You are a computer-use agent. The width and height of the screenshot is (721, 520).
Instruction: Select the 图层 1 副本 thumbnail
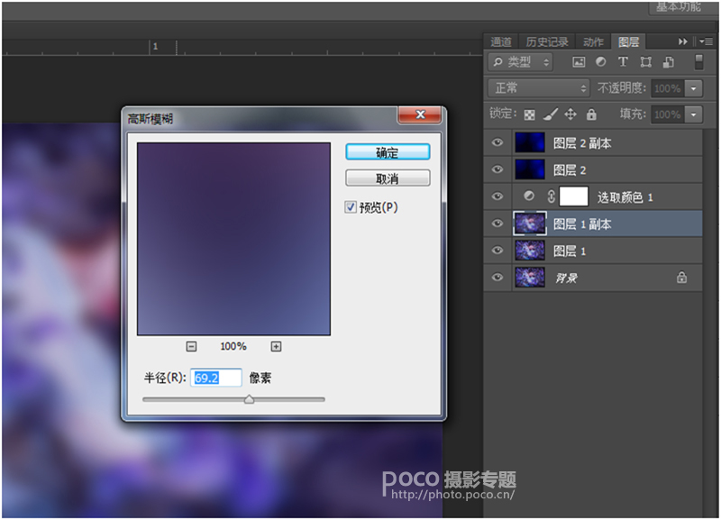pyautogui.click(x=530, y=224)
